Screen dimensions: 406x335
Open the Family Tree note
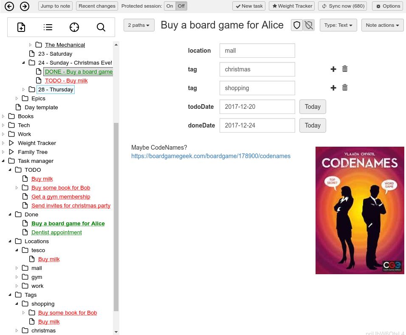click(x=33, y=152)
